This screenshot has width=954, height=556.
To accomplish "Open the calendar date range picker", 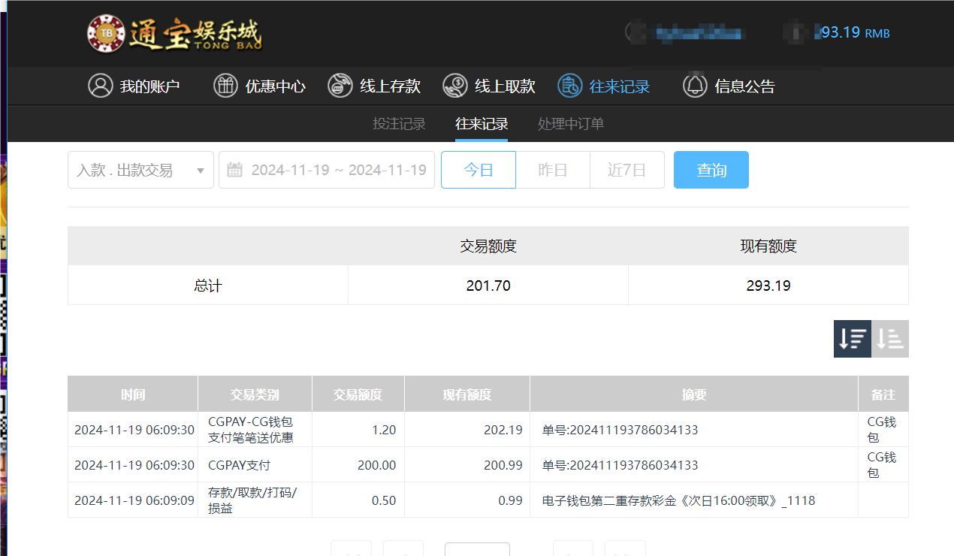I will (234, 170).
